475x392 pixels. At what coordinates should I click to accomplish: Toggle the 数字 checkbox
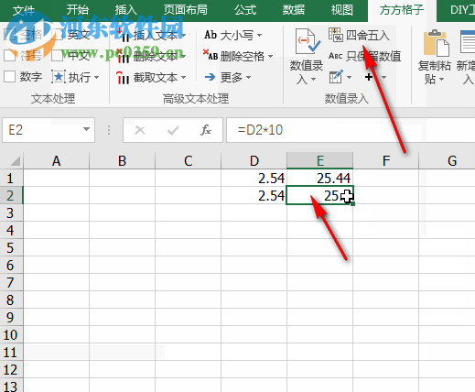pos(9,77)
